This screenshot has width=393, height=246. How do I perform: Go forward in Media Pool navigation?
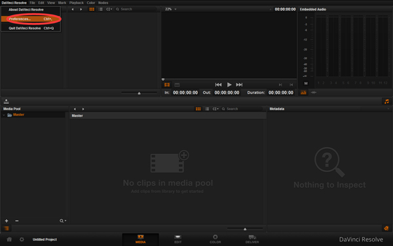coord(83,109)
